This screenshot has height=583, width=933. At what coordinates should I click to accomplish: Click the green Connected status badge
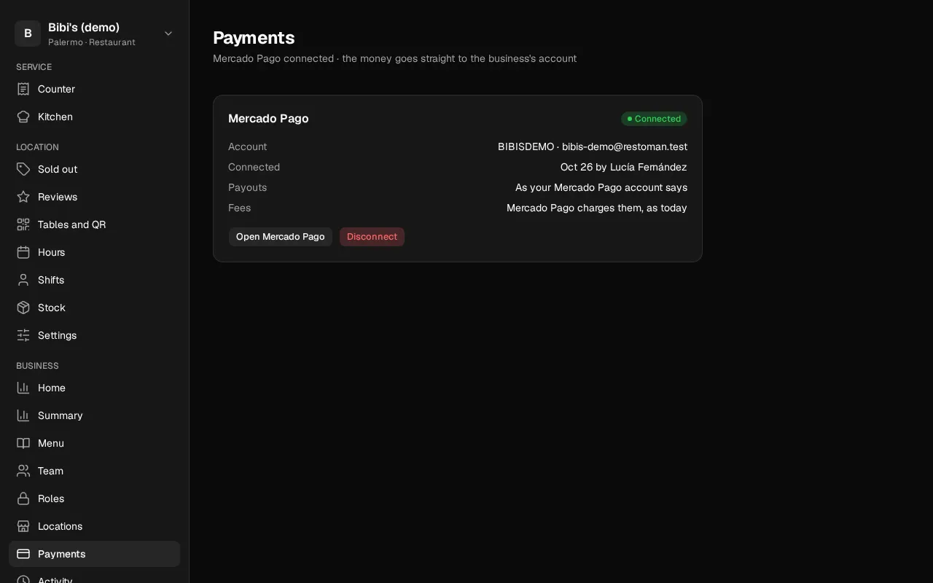654,119
